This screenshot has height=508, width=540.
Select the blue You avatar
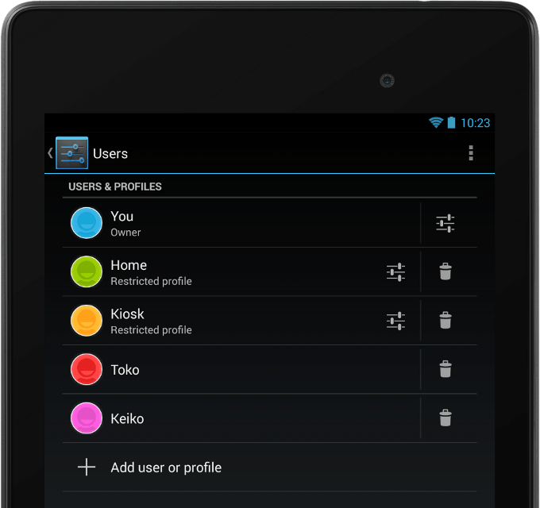pyautogui.click(x=87, y=223)
